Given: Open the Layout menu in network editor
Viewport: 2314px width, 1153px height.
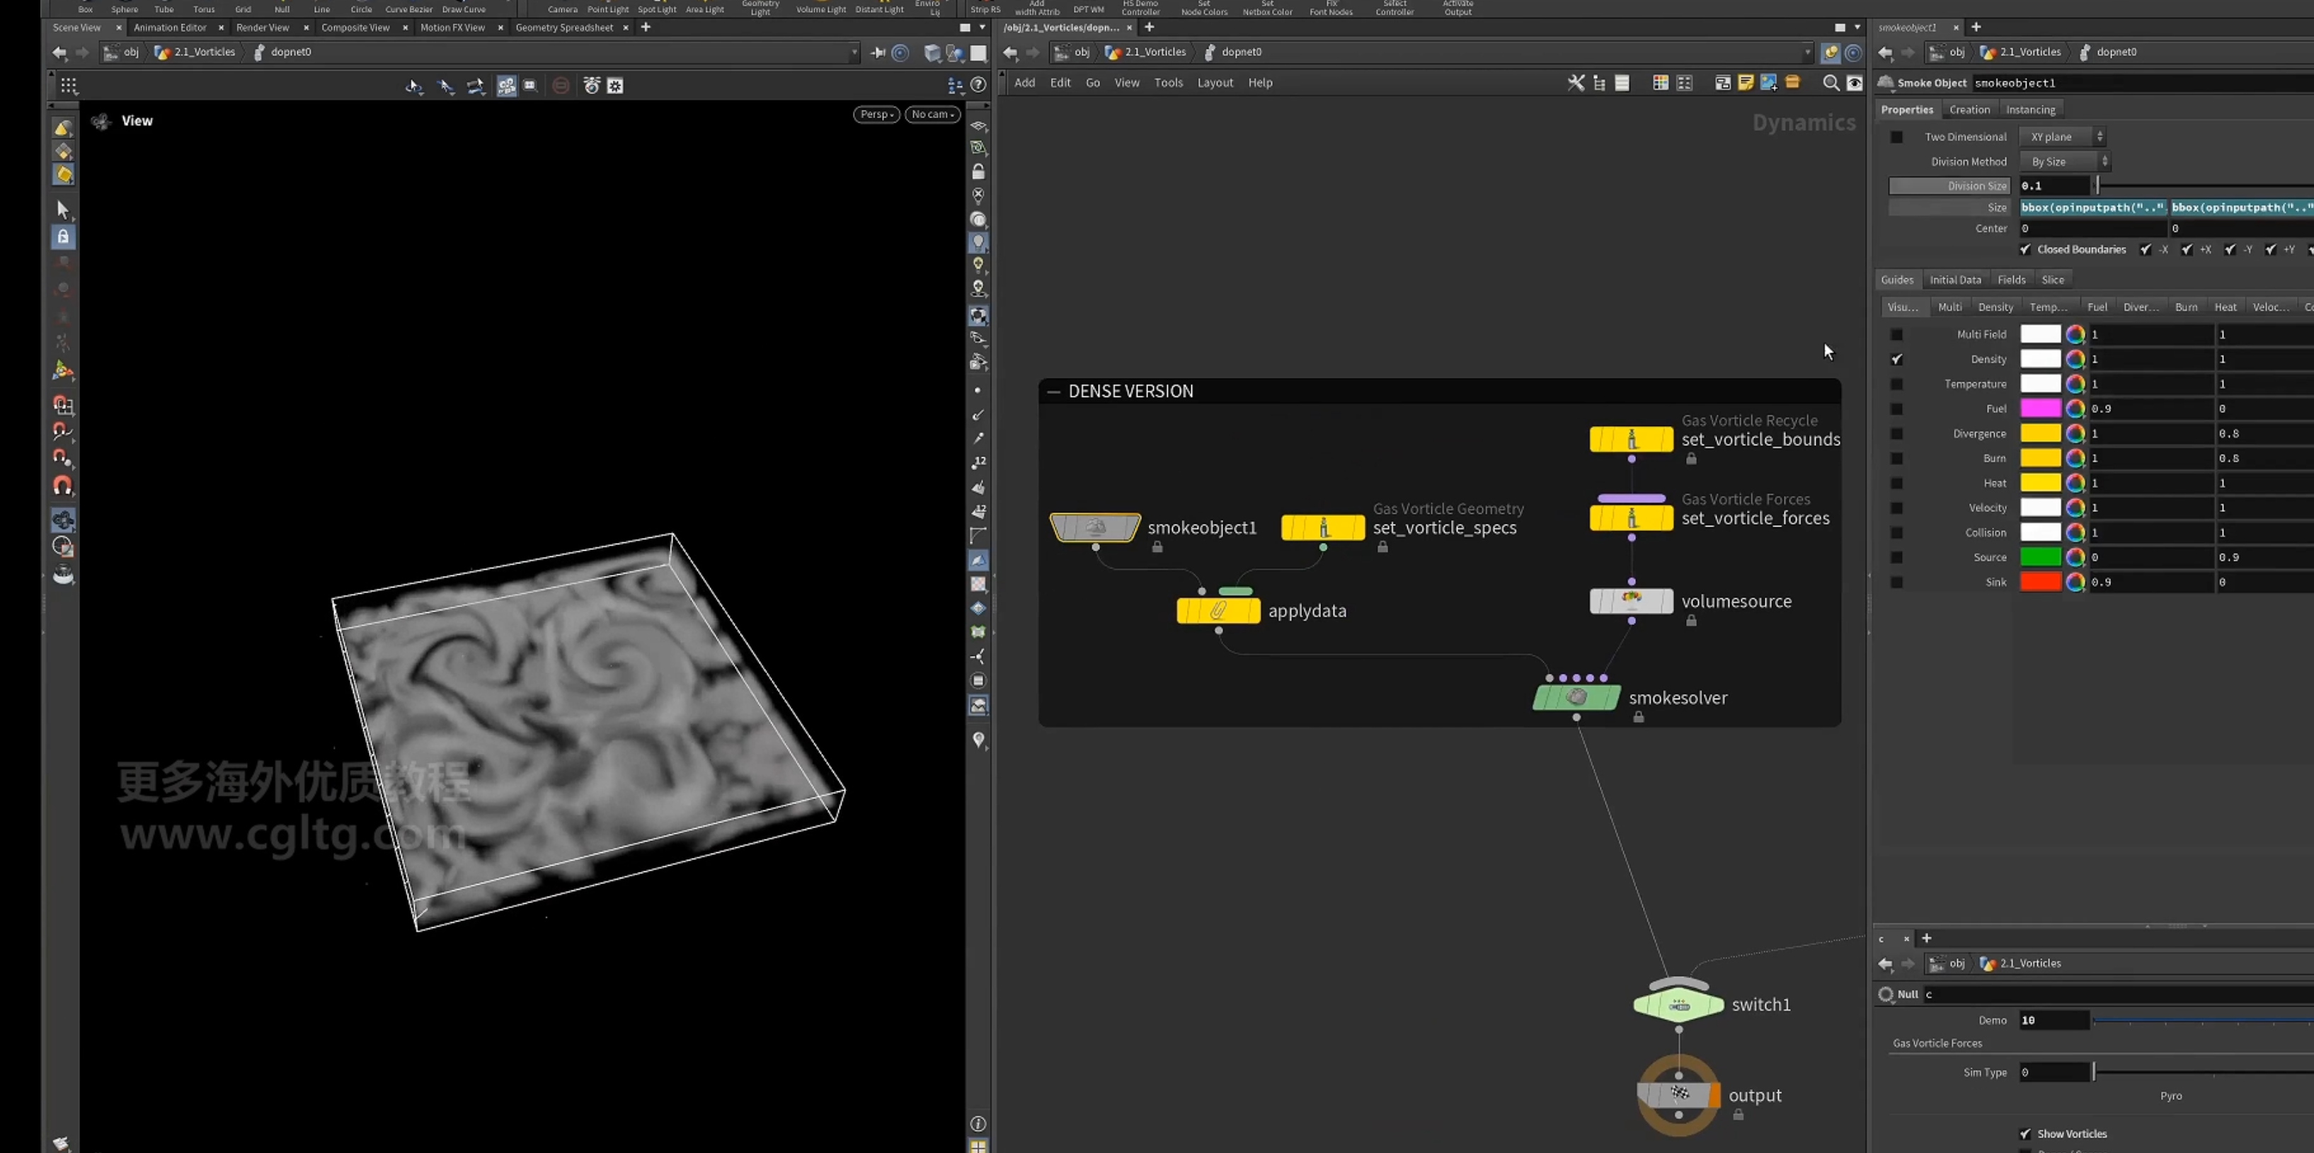Looking at the screenshot, I should point(1215,83).
